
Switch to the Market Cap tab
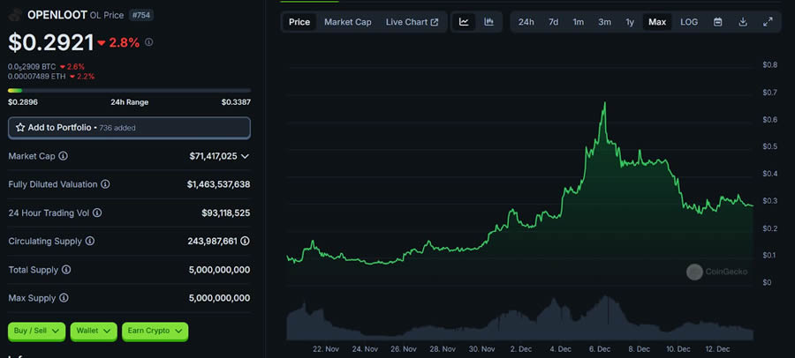(x=347, y=22)
